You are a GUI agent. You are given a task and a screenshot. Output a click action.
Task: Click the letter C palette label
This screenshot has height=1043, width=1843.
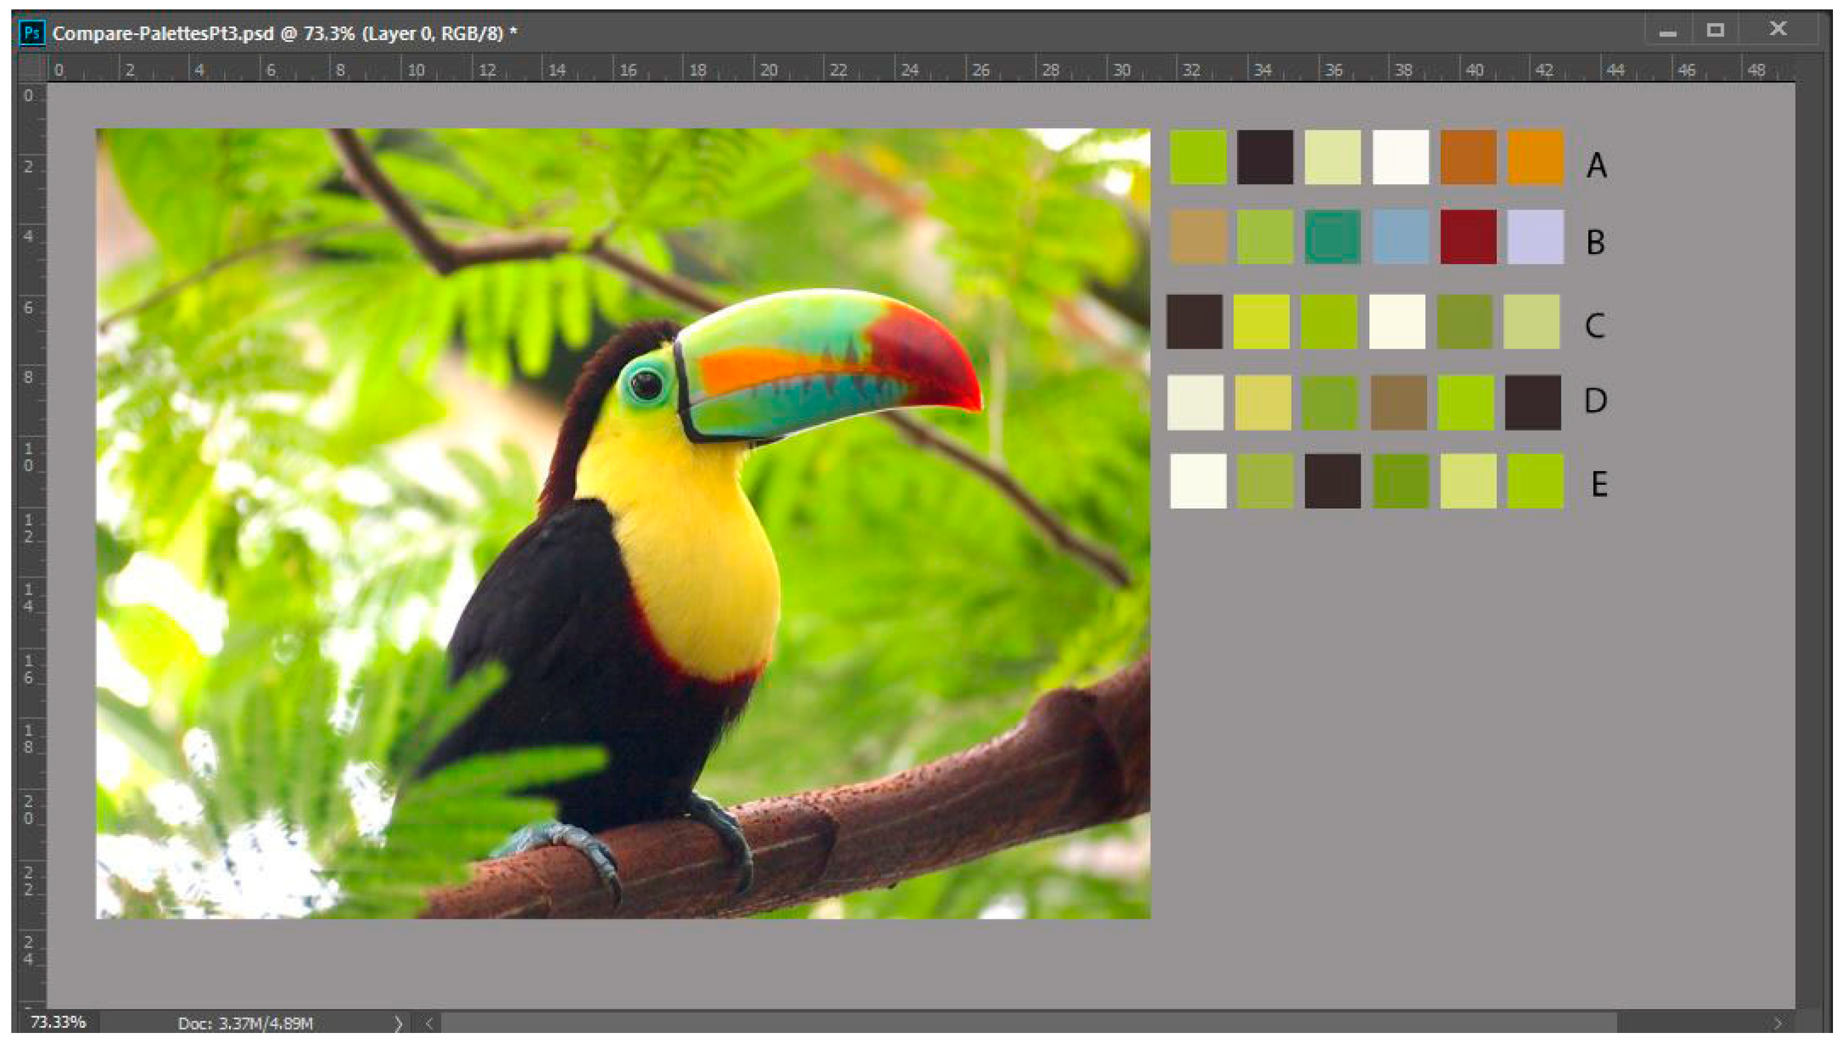click(x=1595, y=326)
